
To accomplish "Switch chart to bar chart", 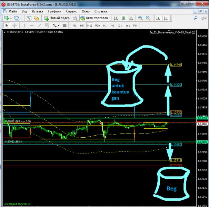I will pyautogui.click(x=116, y=18).
